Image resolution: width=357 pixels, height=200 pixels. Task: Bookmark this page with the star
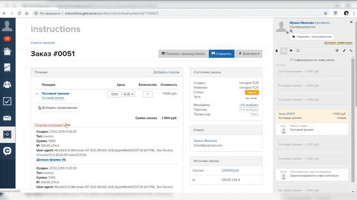326,13
